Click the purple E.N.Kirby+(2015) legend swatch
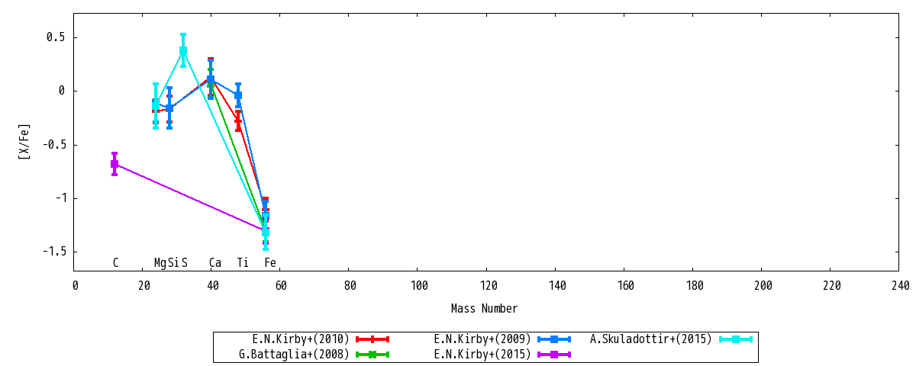Viewport: 916px width, 366px height. 554,355
